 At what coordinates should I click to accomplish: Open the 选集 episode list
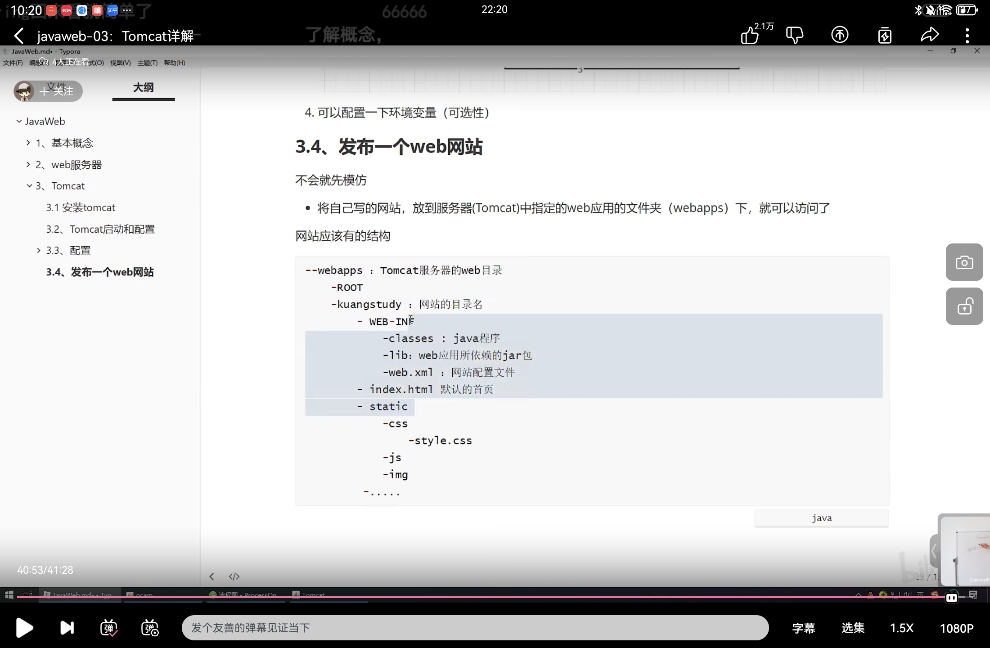853,628
